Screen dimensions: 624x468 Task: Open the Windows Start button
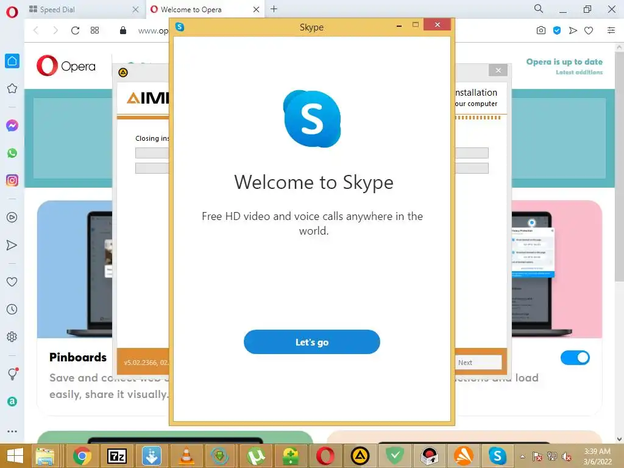tap(15, 456)
